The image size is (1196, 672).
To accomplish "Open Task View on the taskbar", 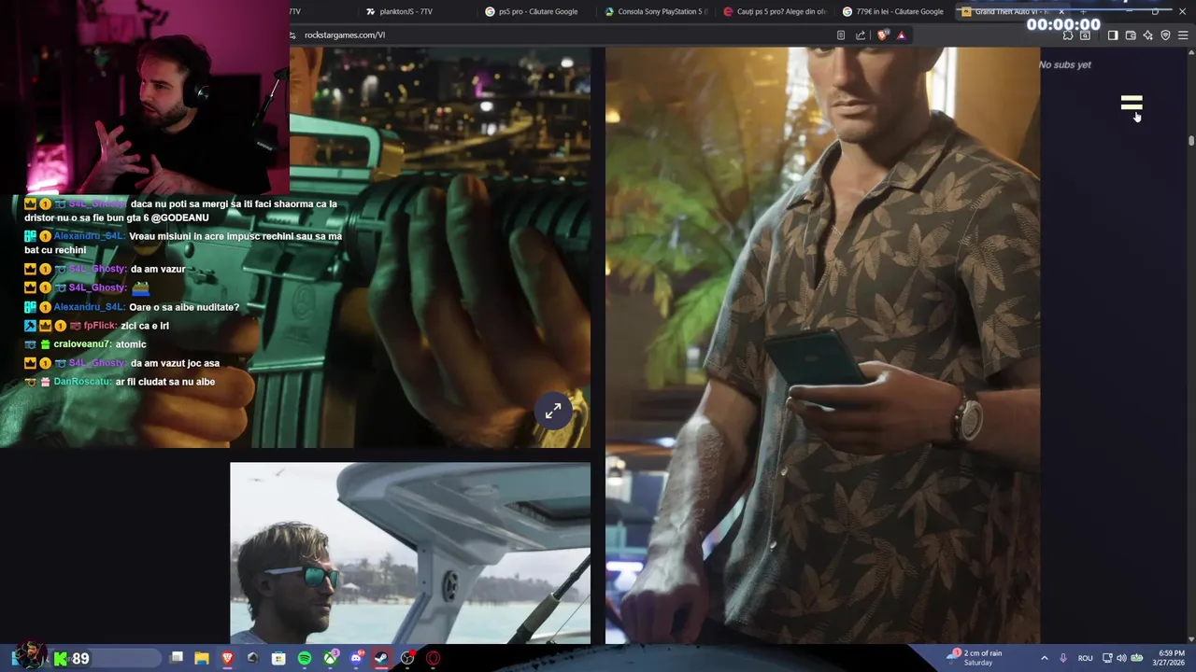I will click(x=177, y=658).
